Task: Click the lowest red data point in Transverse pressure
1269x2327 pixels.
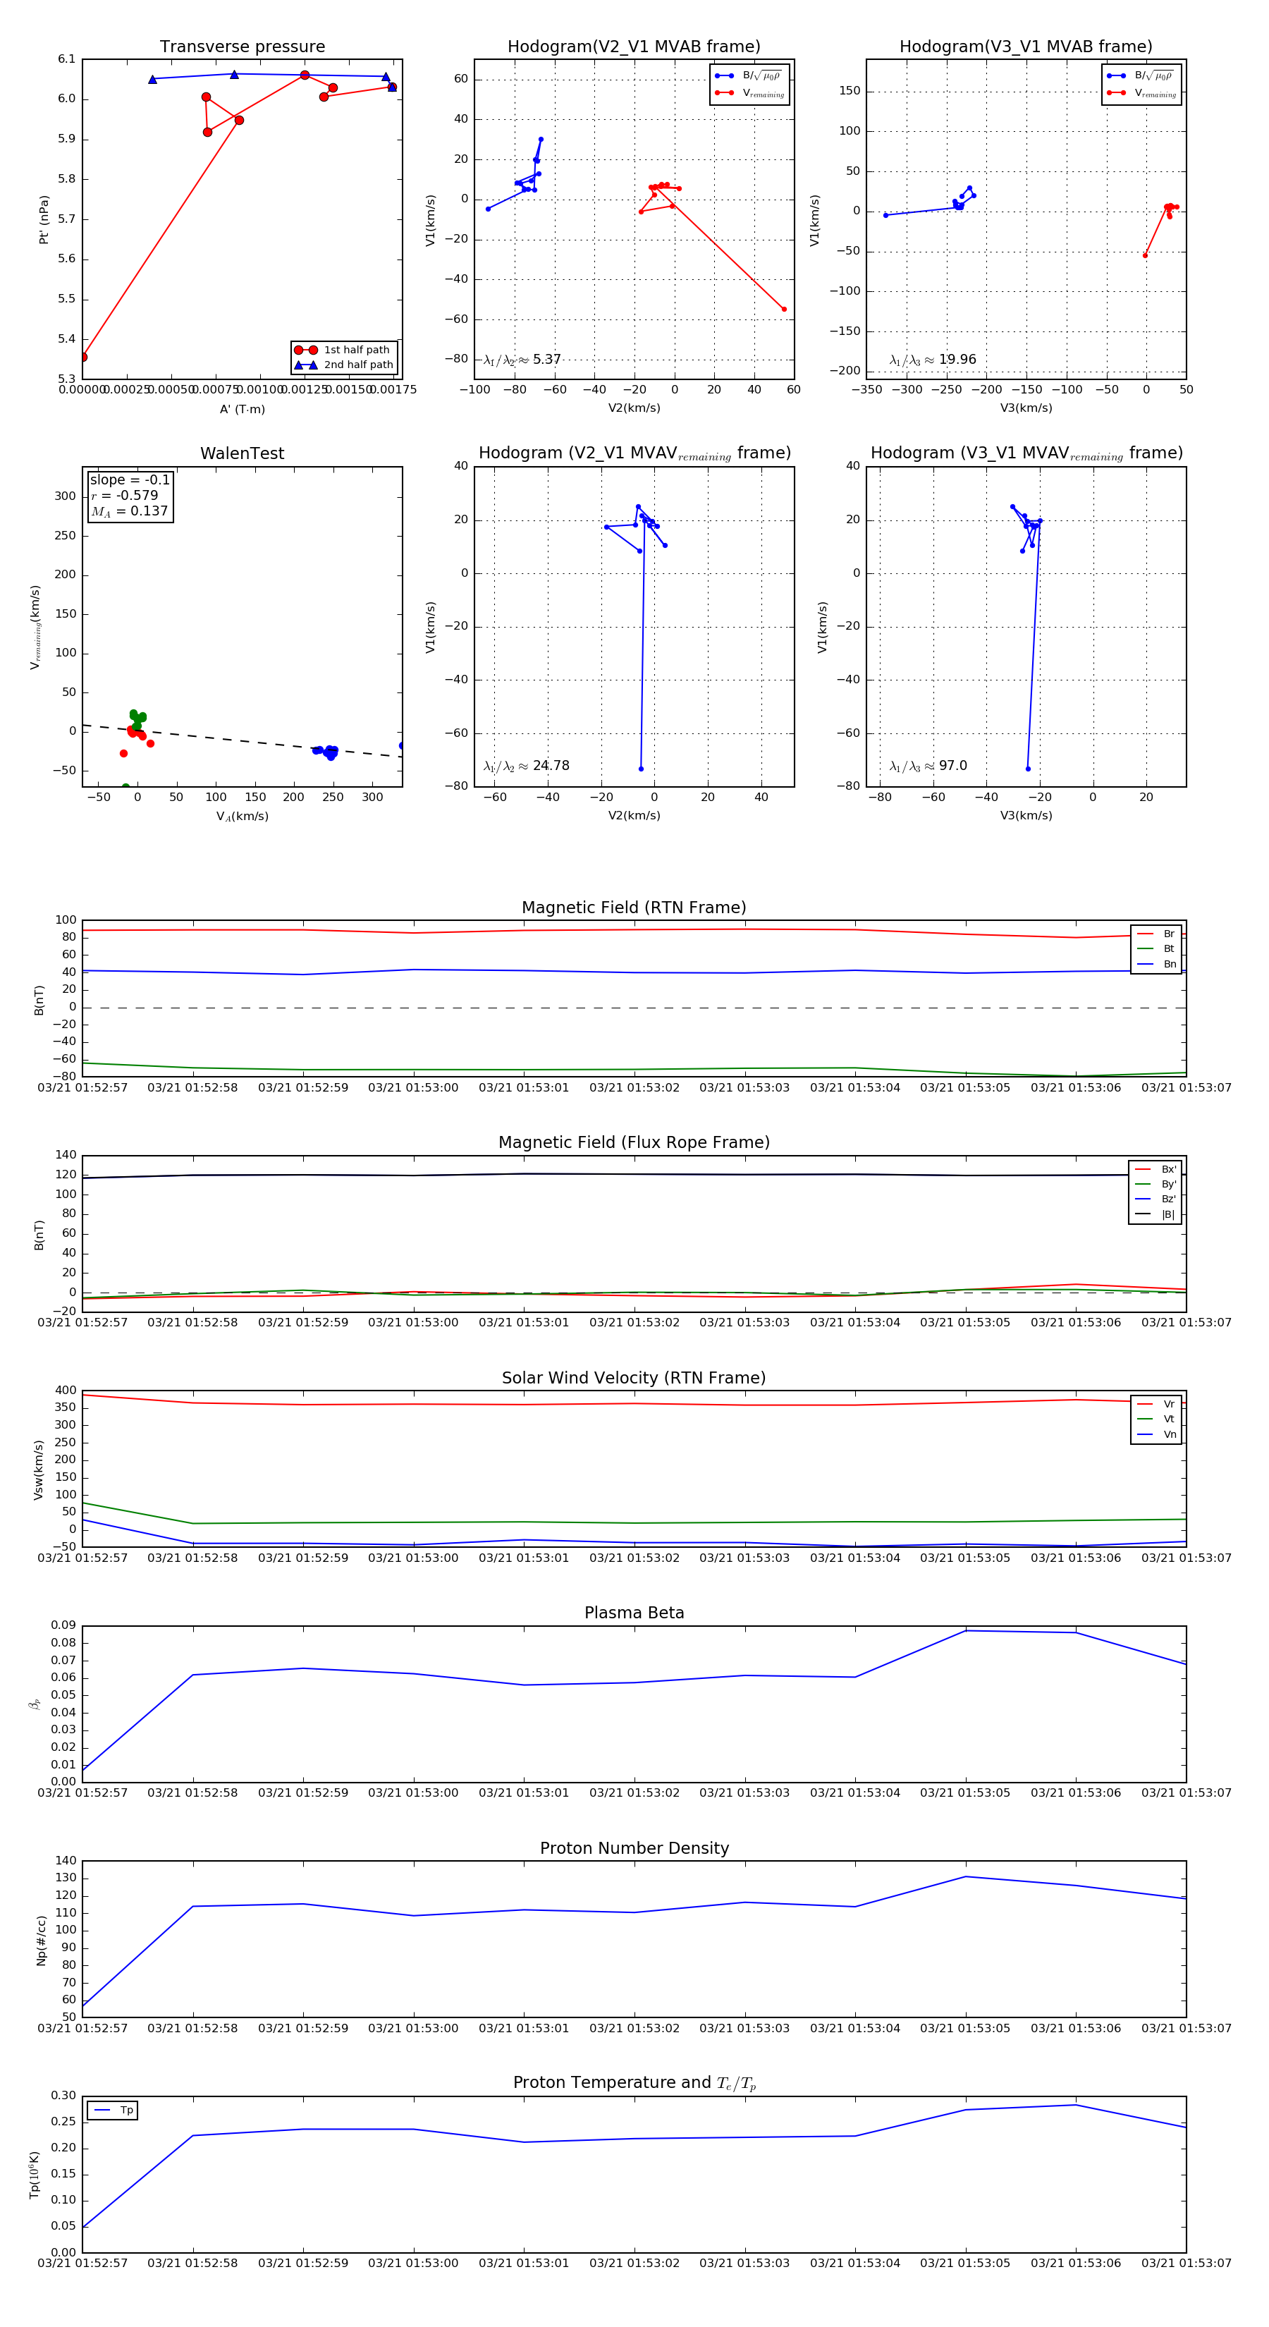Action: point(83,357)
